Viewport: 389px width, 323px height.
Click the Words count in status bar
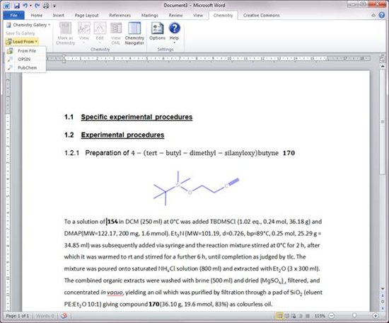coord(45,316)
